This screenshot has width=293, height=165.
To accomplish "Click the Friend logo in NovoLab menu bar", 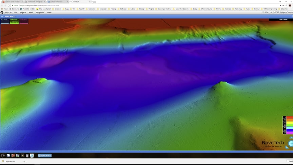I will 2,13.
